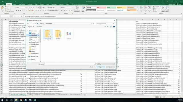Screen dimensions: 183x102
Task: Switch to the Formulas ribbon tab
Action: [30, 4]
